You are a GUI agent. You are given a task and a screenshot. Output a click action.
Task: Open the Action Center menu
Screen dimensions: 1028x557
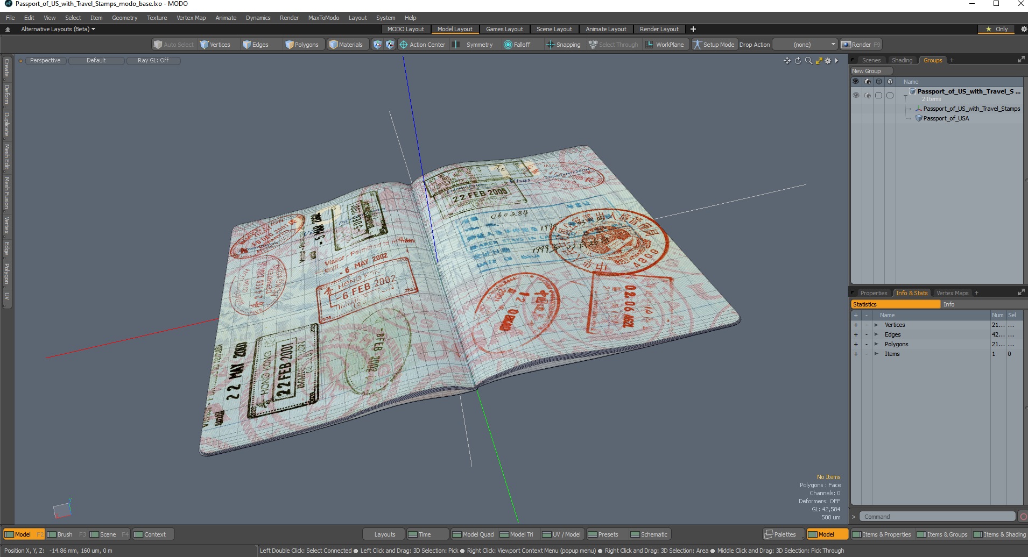[x=423, y=45]
